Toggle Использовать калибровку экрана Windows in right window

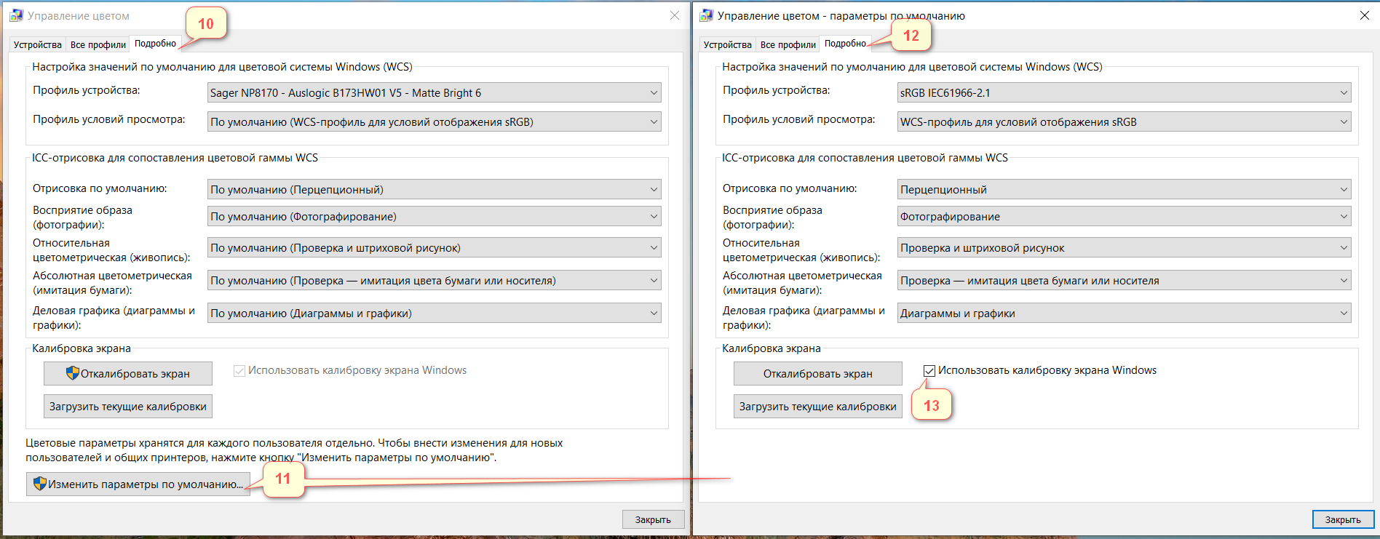929,371
